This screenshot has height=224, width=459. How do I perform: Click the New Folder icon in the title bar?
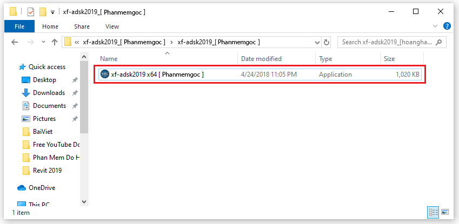click(x=43, y=12)
